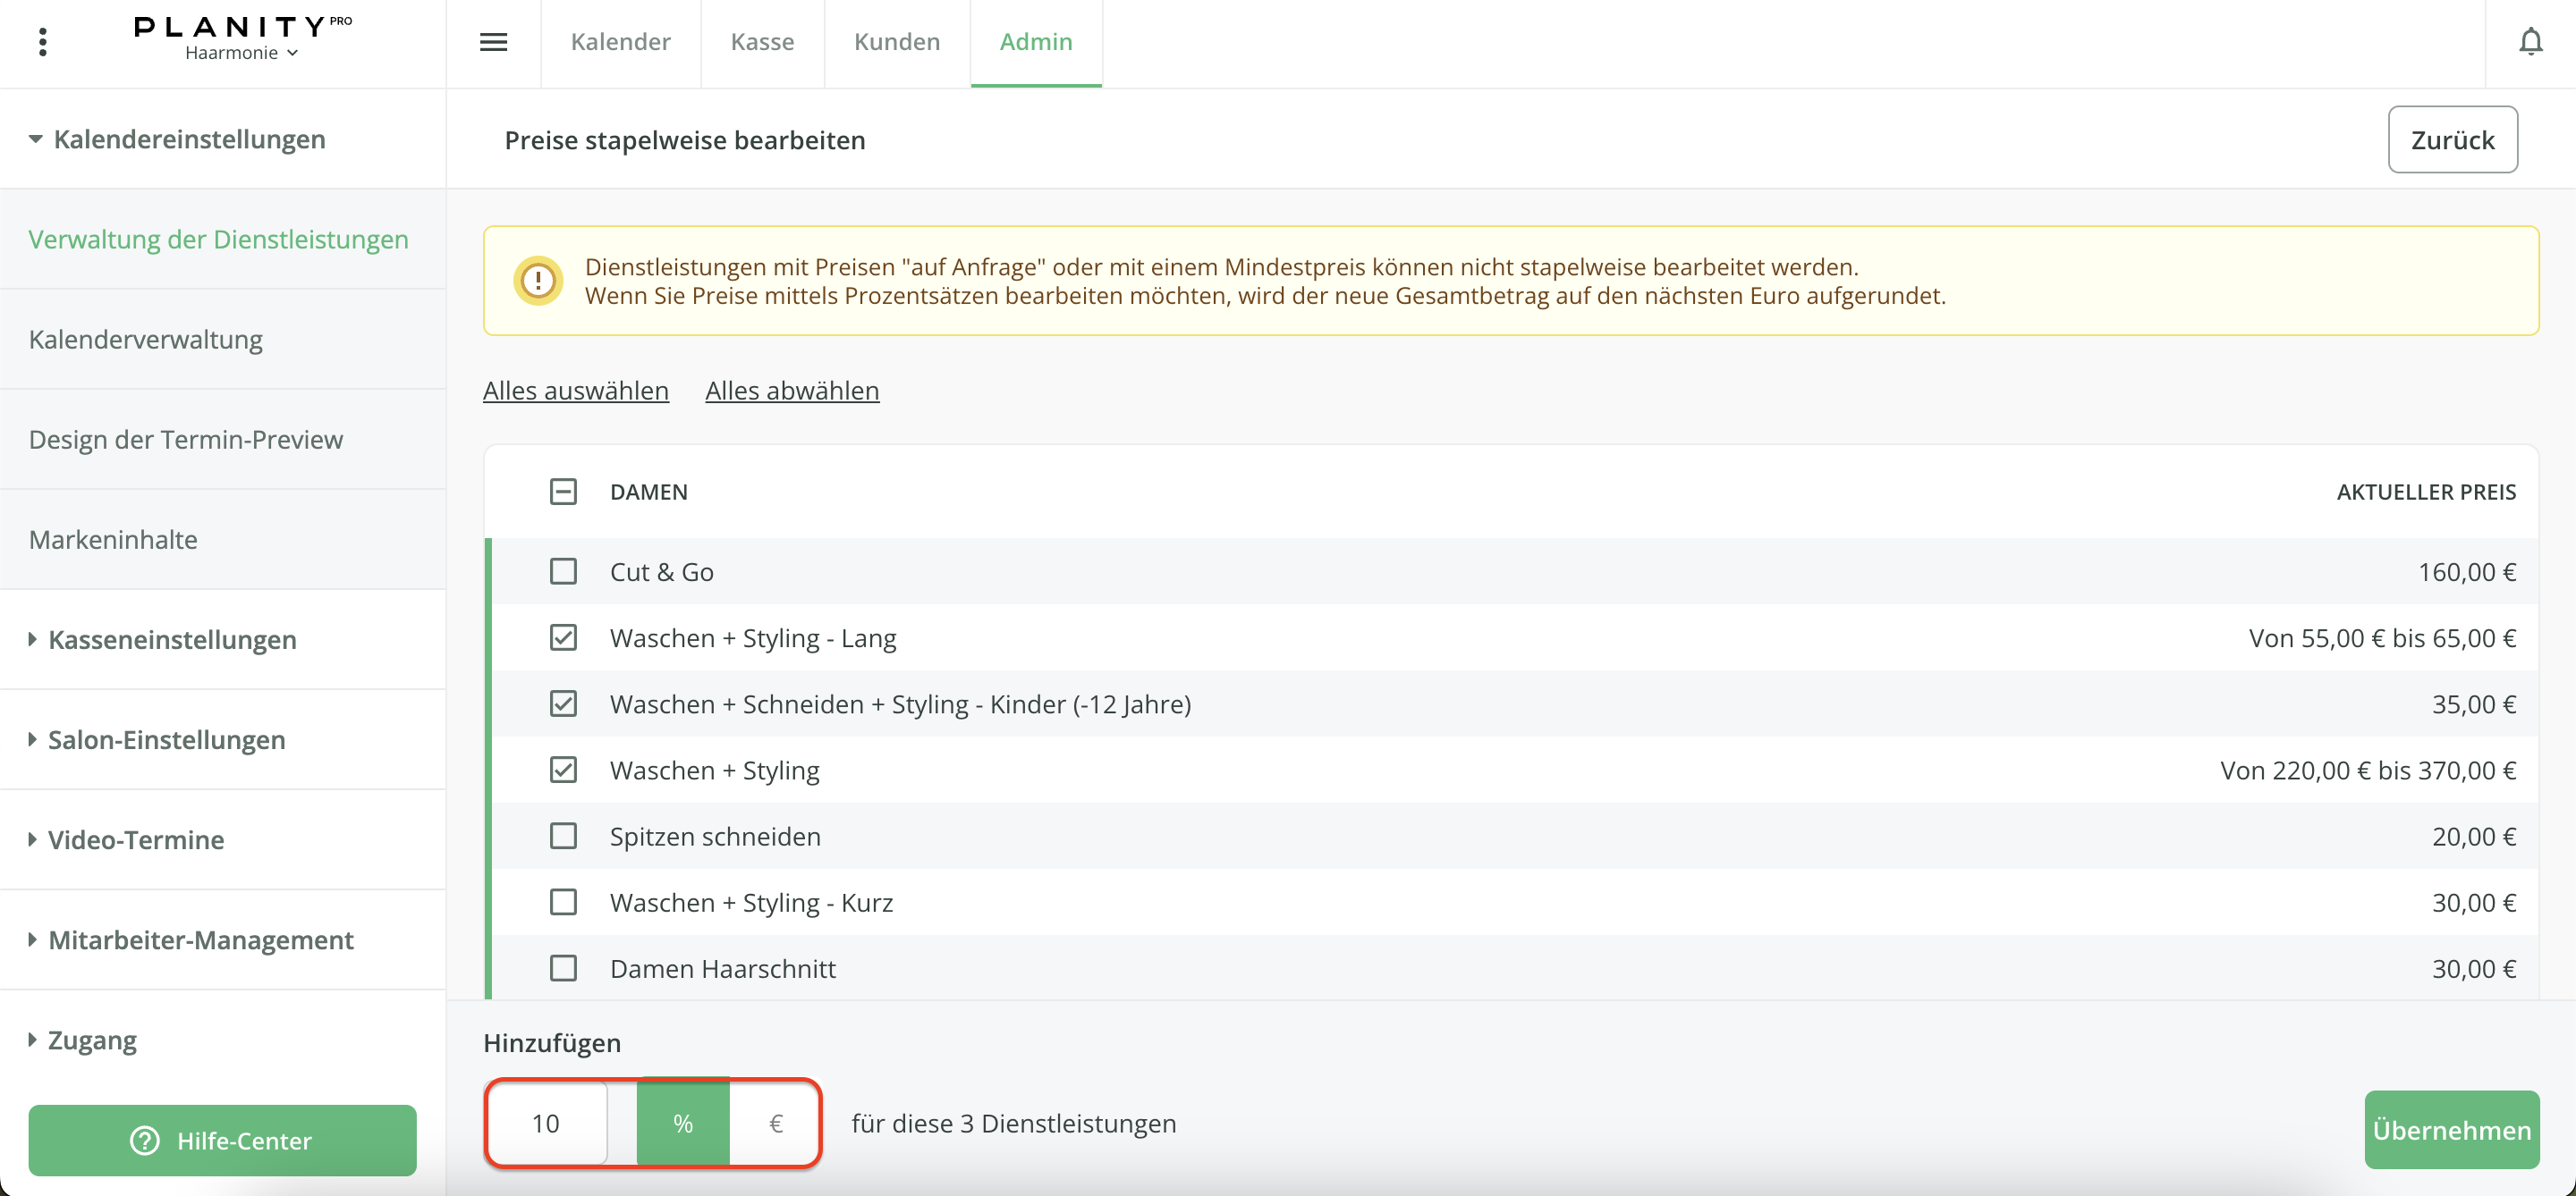Image resolution: width=2576 pixels, height=1196 pixels.
Task: Open notifications bell icon
Action: 2530,42
